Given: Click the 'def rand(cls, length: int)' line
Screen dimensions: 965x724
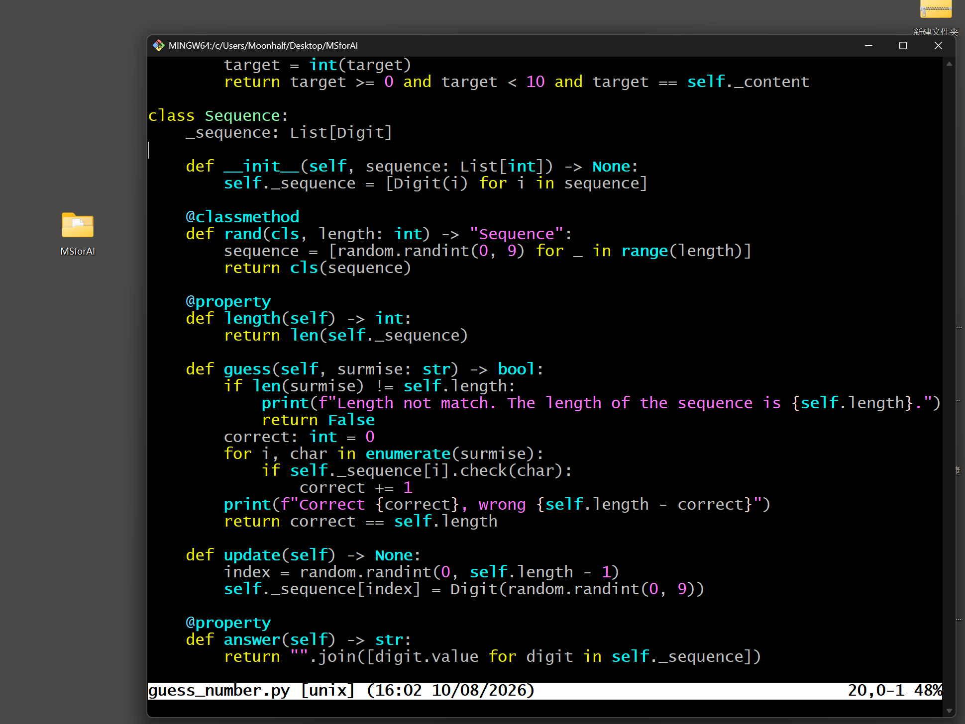Looking at the screenshot, I should point(379,234).
